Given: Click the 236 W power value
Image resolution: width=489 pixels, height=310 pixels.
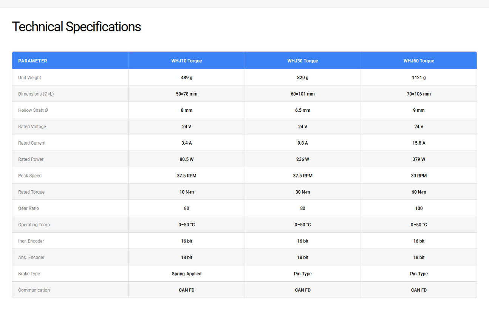Looking at the screenshot, I should coord(303,159).
